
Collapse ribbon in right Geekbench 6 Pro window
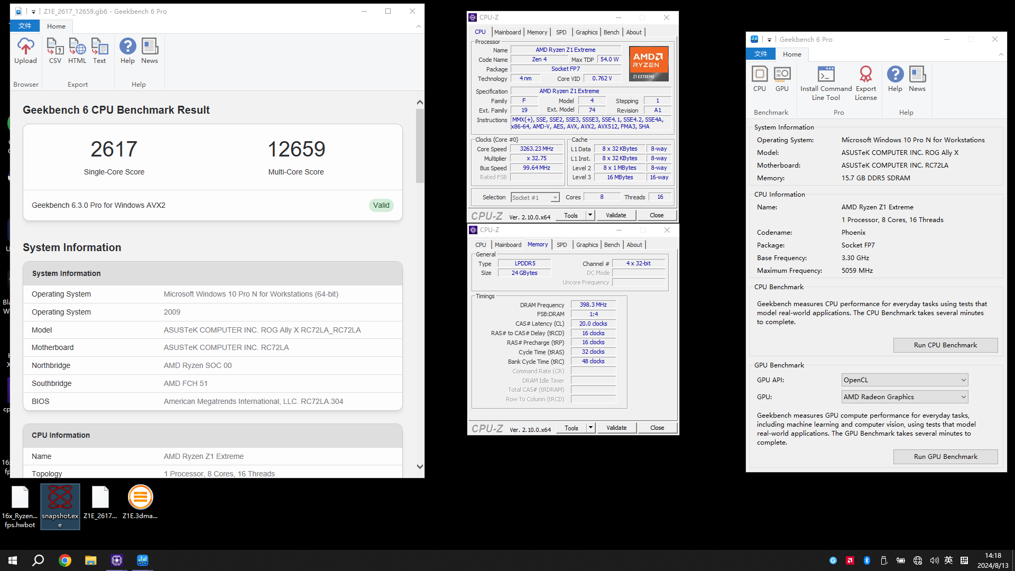pyautogui.click(x=1001, y=54)
